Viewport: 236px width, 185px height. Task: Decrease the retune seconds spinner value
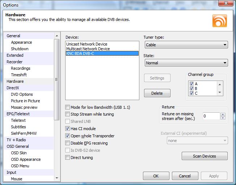pyautogui.click(x=223, y=118)
